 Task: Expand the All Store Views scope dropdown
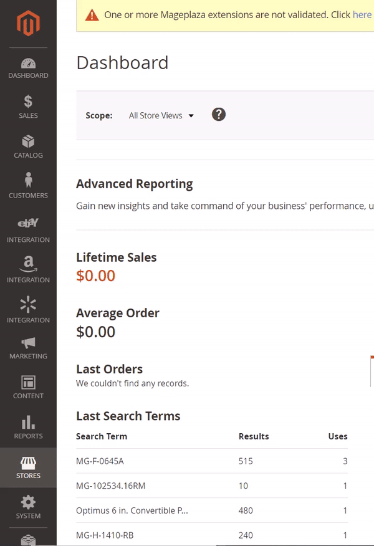click(x=161, y=115)
